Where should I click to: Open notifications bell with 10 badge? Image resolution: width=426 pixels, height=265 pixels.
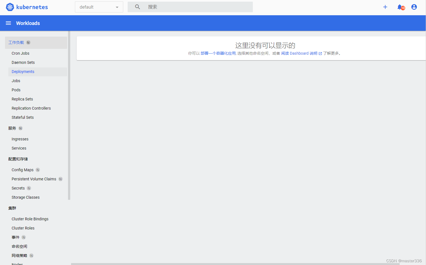(x=401, y=7)
